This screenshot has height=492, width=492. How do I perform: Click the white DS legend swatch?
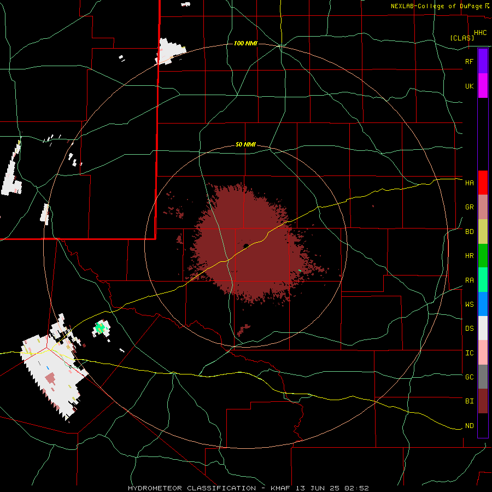coord(483,328)
